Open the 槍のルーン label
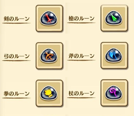The height and width of the screenshot is (116, 134). [81, 18]
